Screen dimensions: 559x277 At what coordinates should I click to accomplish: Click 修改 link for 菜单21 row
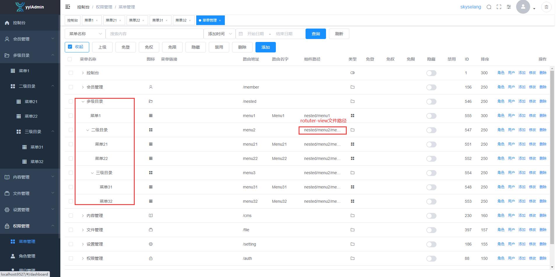532,144
